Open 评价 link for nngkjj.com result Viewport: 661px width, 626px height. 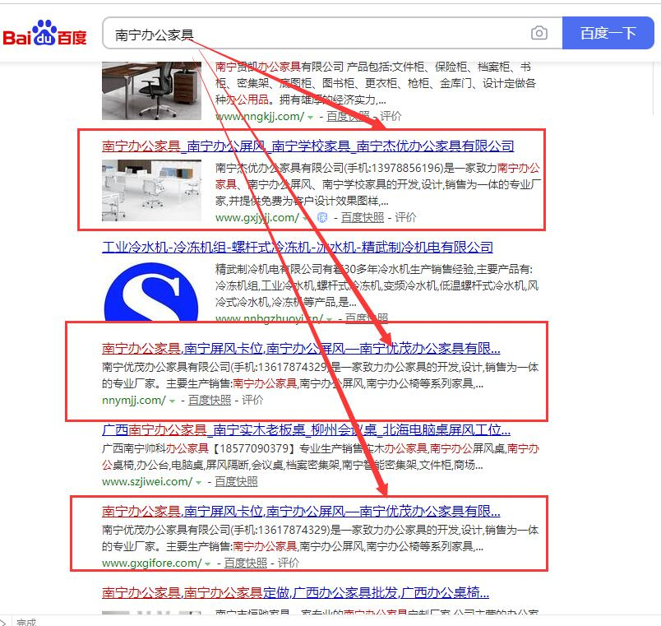click(x=391, y=117)
